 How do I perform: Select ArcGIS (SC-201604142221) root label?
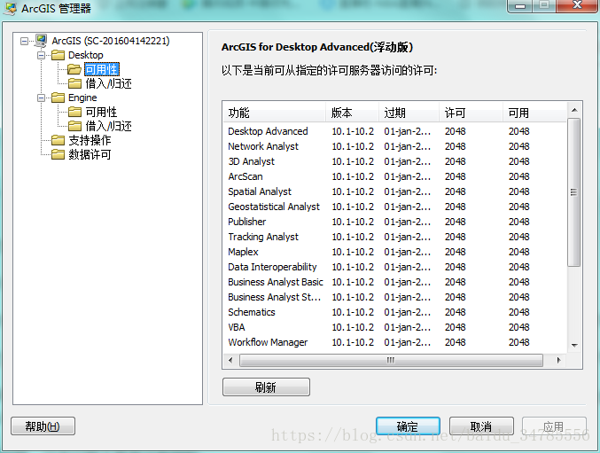[x=111, y=41]
